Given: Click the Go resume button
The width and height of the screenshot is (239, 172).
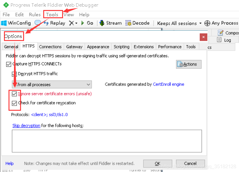Looking at the screenshot, I should tap(87, 23).
